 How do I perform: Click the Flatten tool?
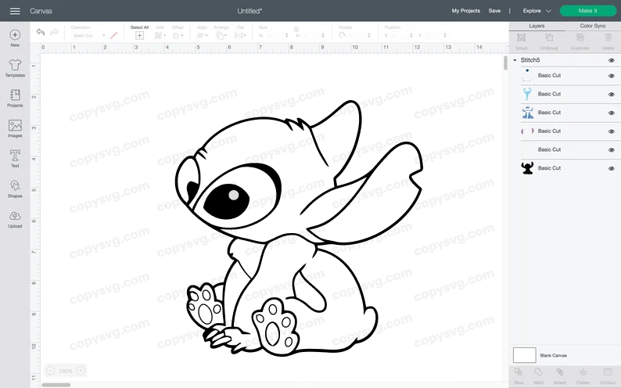(x=583, y=372)
